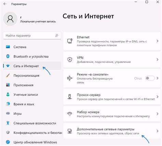Click the Найти параметр search field

(32, 36)
